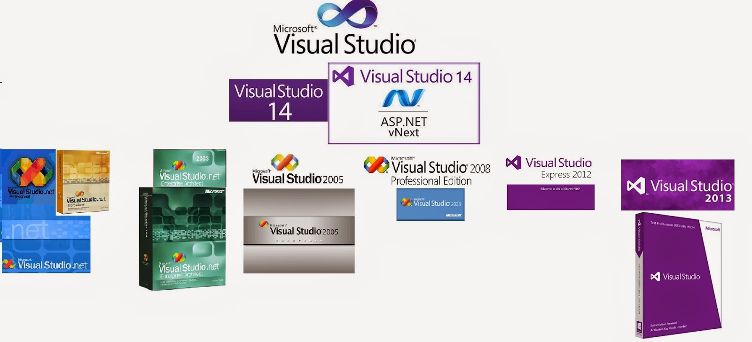Click the Windows logo on the purple box
This screenshot has width=752, height=342.
639,327
